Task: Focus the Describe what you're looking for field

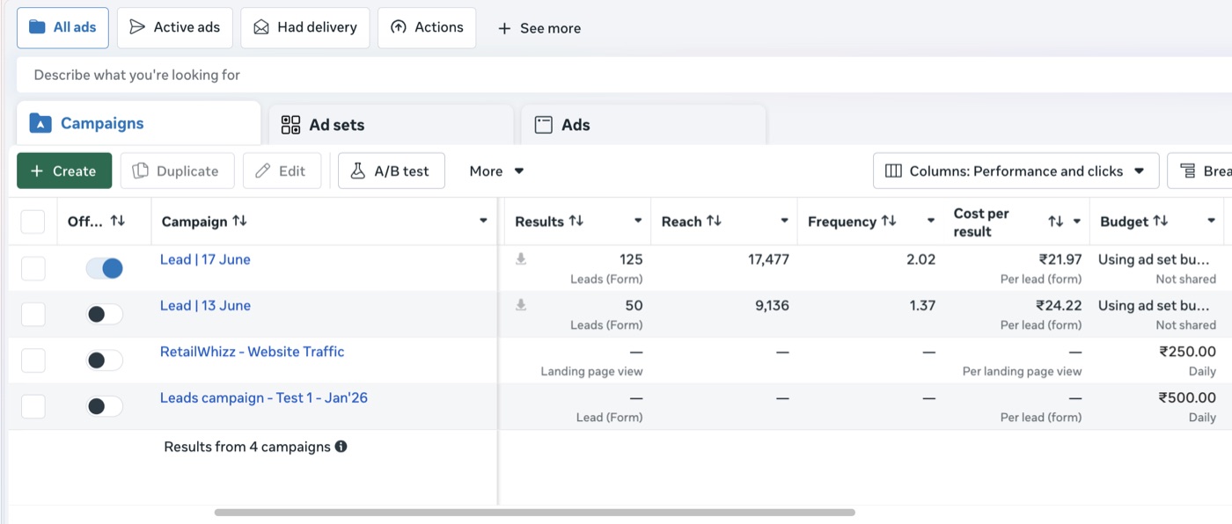Action: [624, 75]
